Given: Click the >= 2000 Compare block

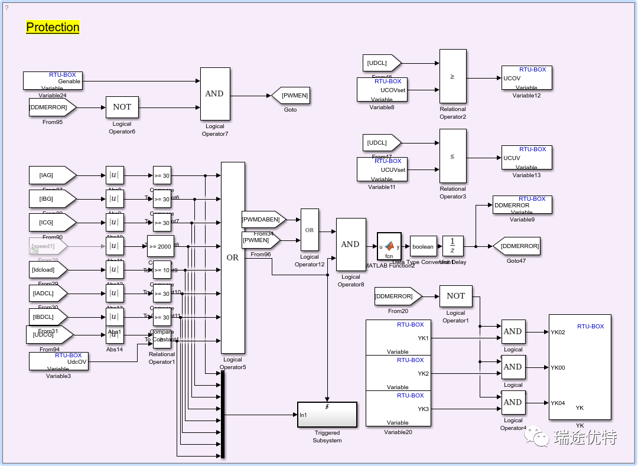Looking at the screenshot, I should click(161, 246).
